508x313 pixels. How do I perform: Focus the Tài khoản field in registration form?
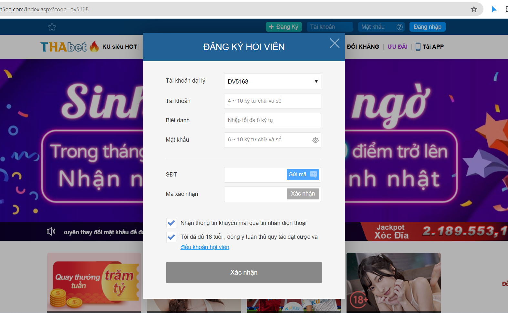(273, 101)
